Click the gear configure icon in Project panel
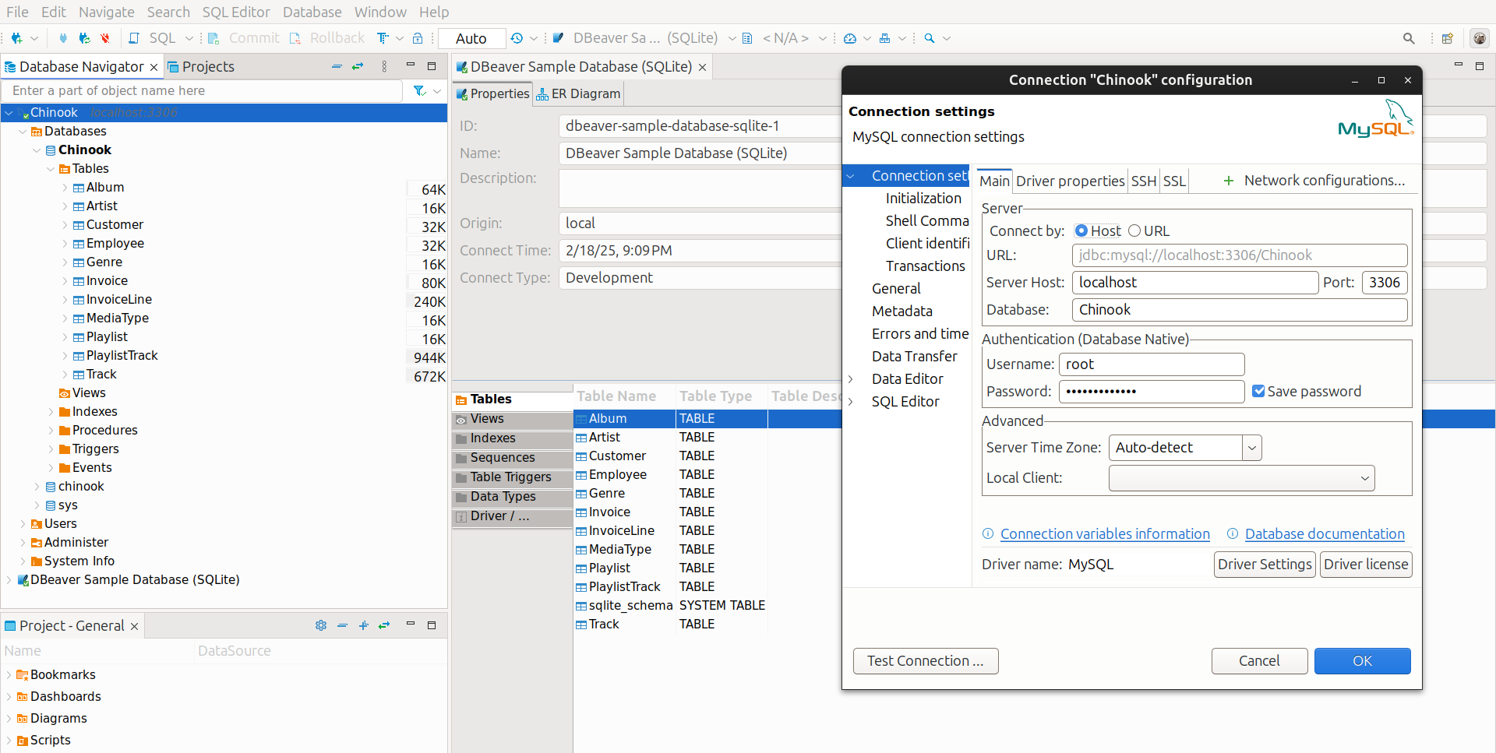 coord(321,625)
